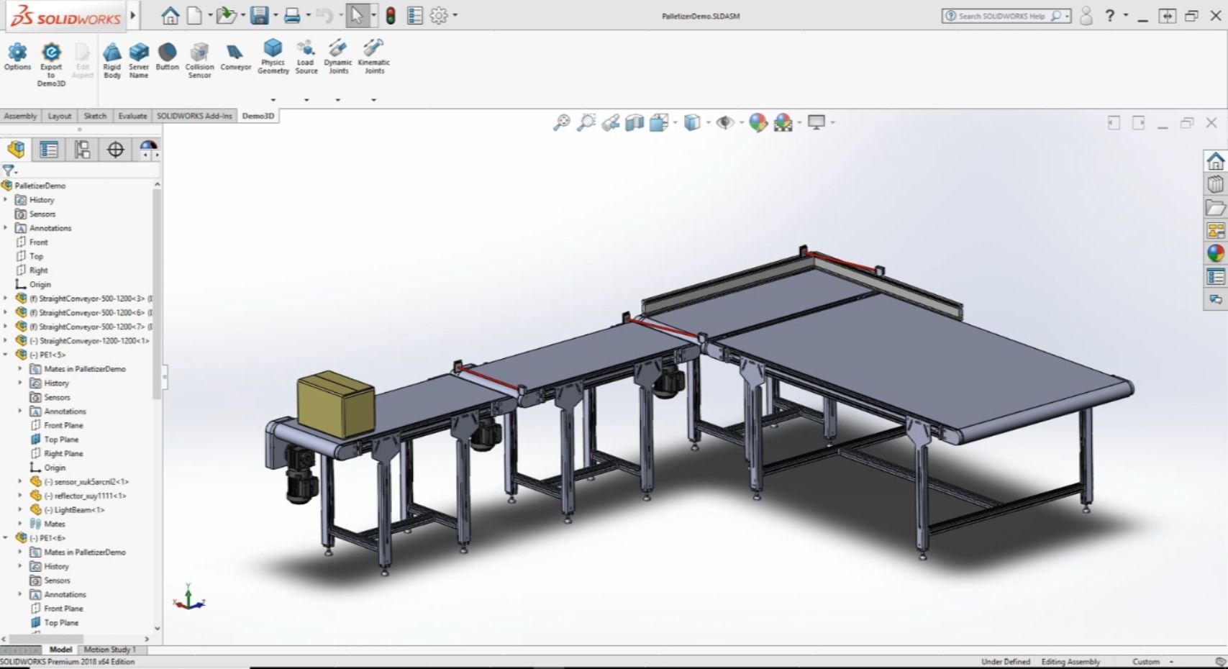Image resolution: width=1228 pixels, height=669 pixels.
Task: Open the Help question mark menu
Action: click(1110, 15)
